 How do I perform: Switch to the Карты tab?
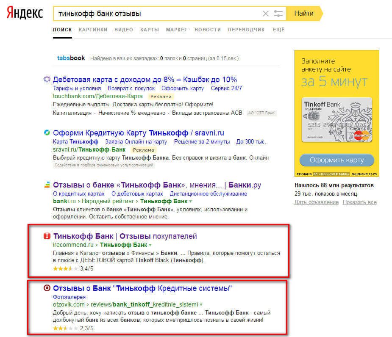tap(150, 30)
